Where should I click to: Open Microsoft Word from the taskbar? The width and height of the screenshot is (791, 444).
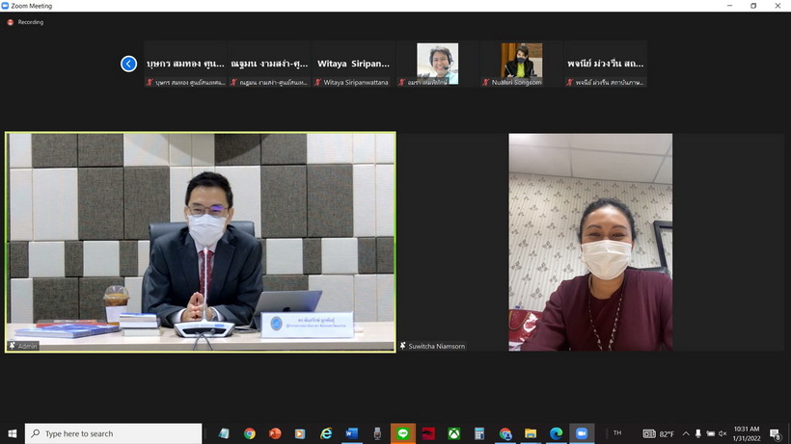pos(352,433)
